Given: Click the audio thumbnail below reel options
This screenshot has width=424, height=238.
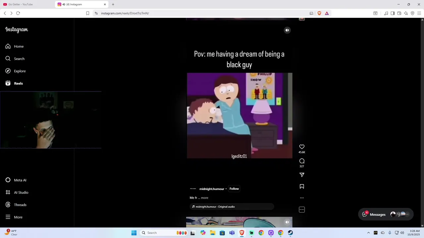Looking at the screenshot, I should pyautogui.click(x=302, y=210).
